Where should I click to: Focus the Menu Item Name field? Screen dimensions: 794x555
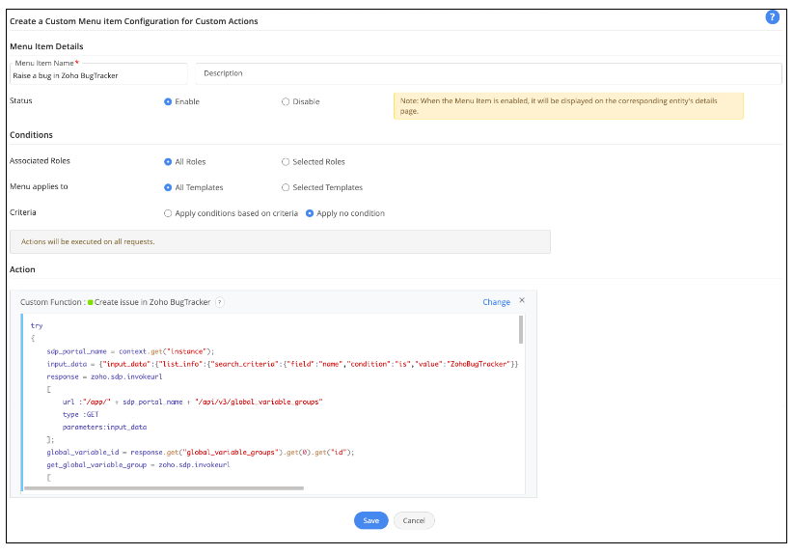(98, 75)
